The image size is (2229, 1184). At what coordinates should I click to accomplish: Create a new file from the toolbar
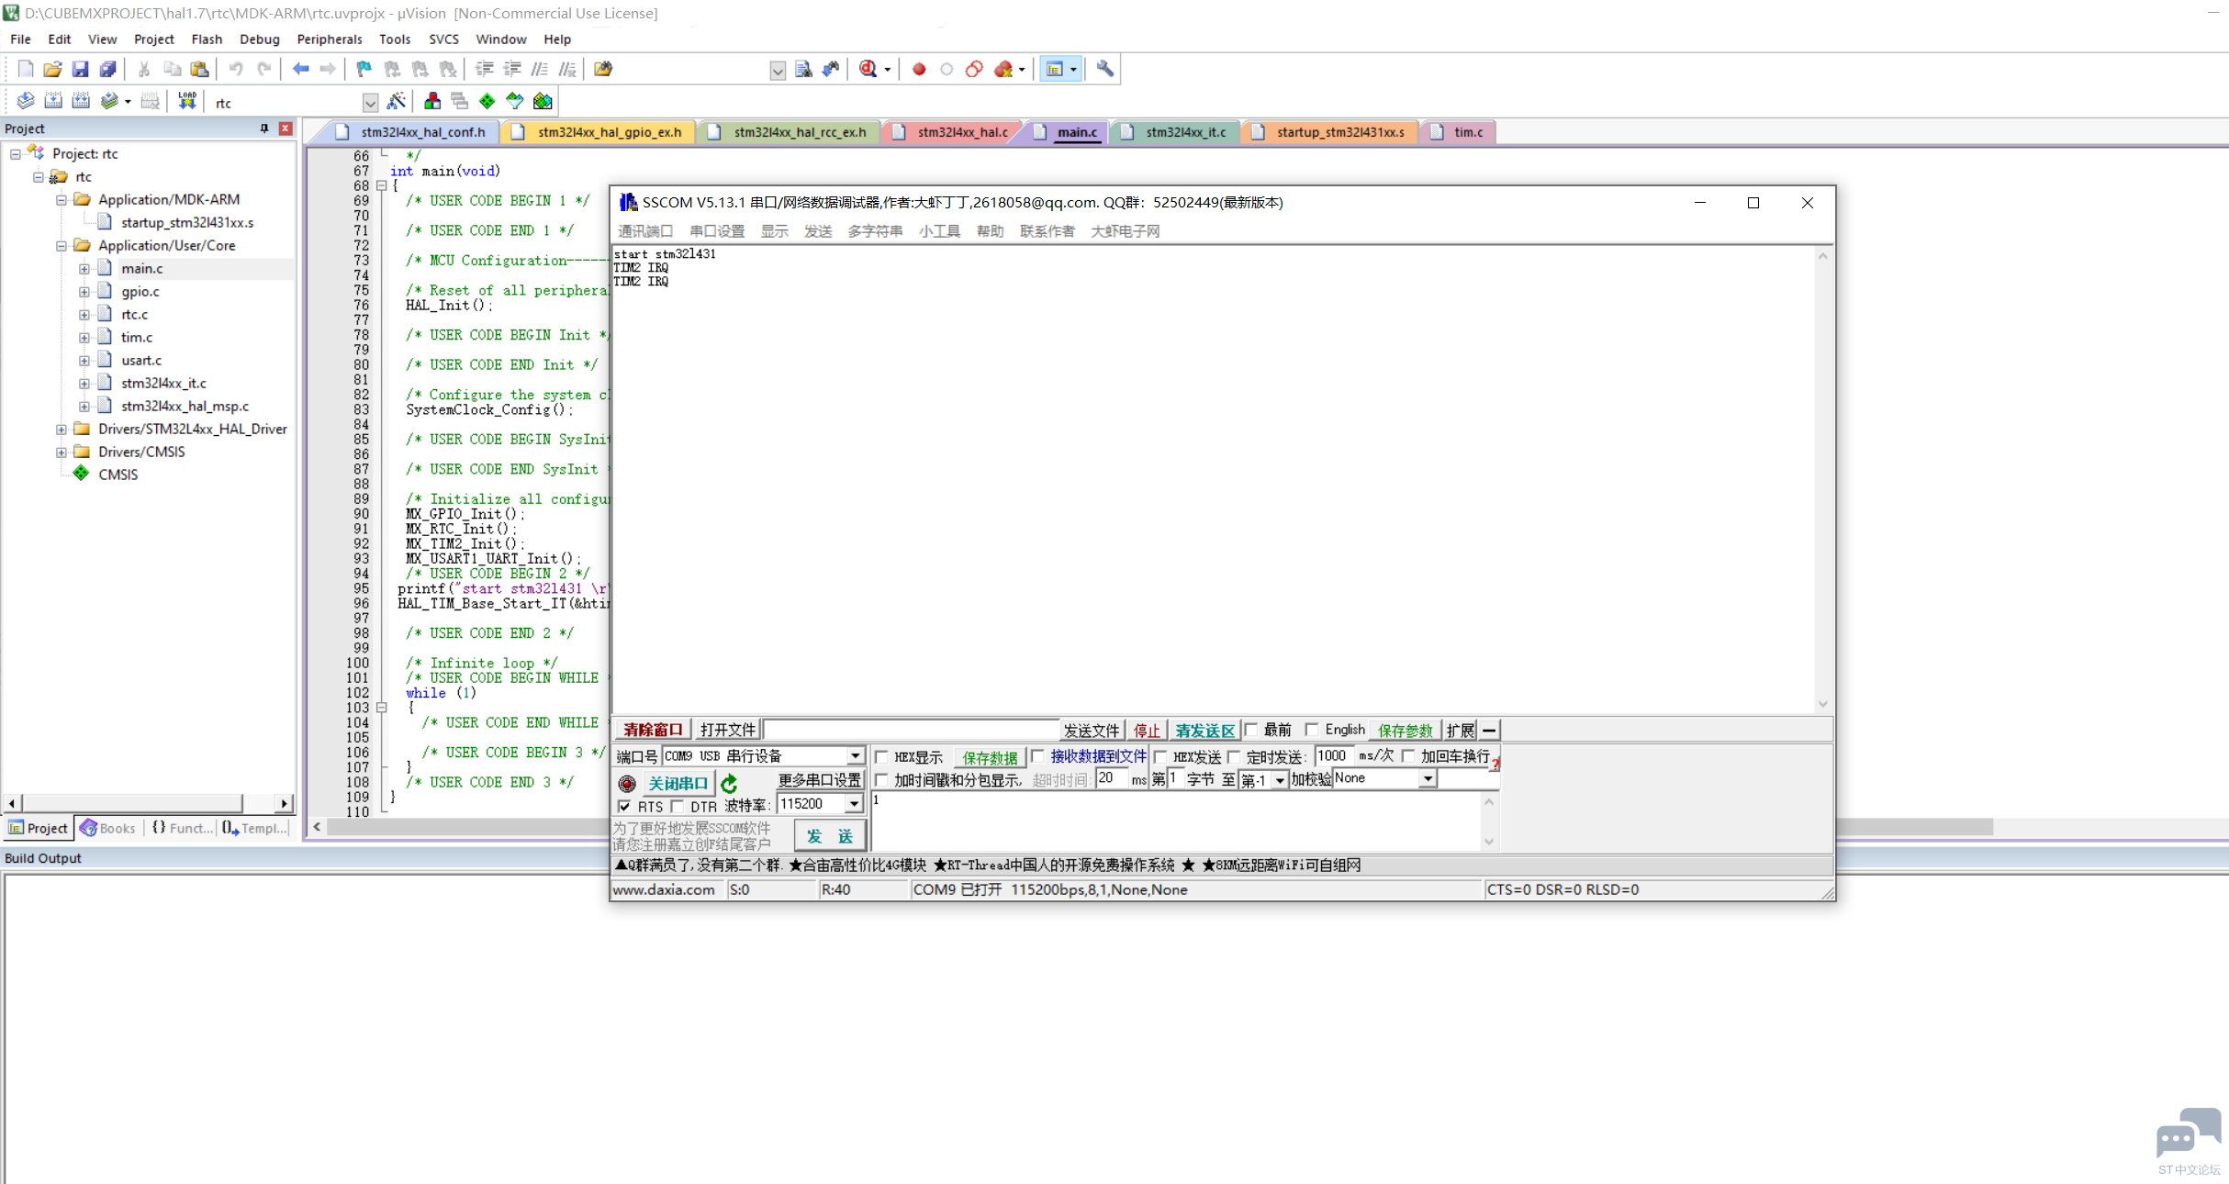click(x=26, y=69)
